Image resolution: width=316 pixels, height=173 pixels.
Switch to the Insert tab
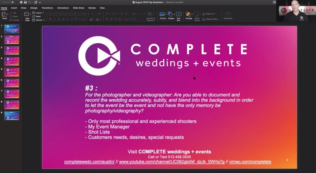pyautogui.click(x=14, y=8)
